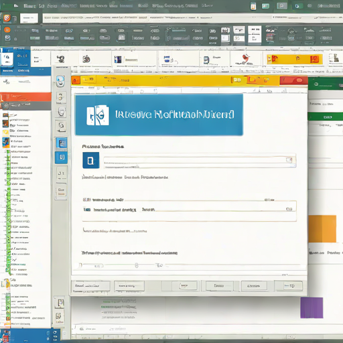The width and height of the screenshot is (343, 343).
Task: Click the second button in the dialog's bottom row
Action: 129,286
